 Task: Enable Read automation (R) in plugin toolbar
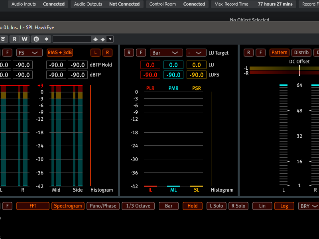pyautogui.click(x=14, y=39)
